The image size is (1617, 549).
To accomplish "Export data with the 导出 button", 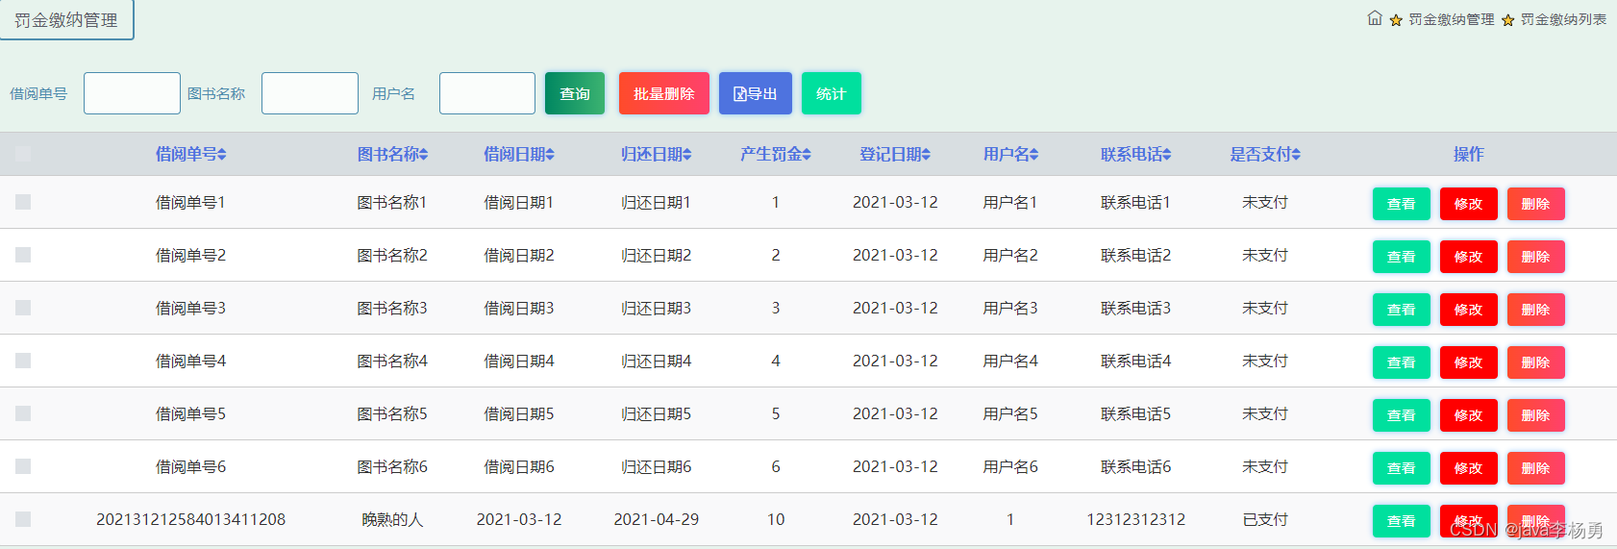I will pos(755,93).
